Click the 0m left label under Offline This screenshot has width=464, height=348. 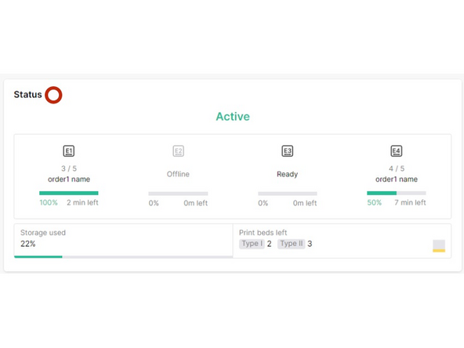coord(196,203)
